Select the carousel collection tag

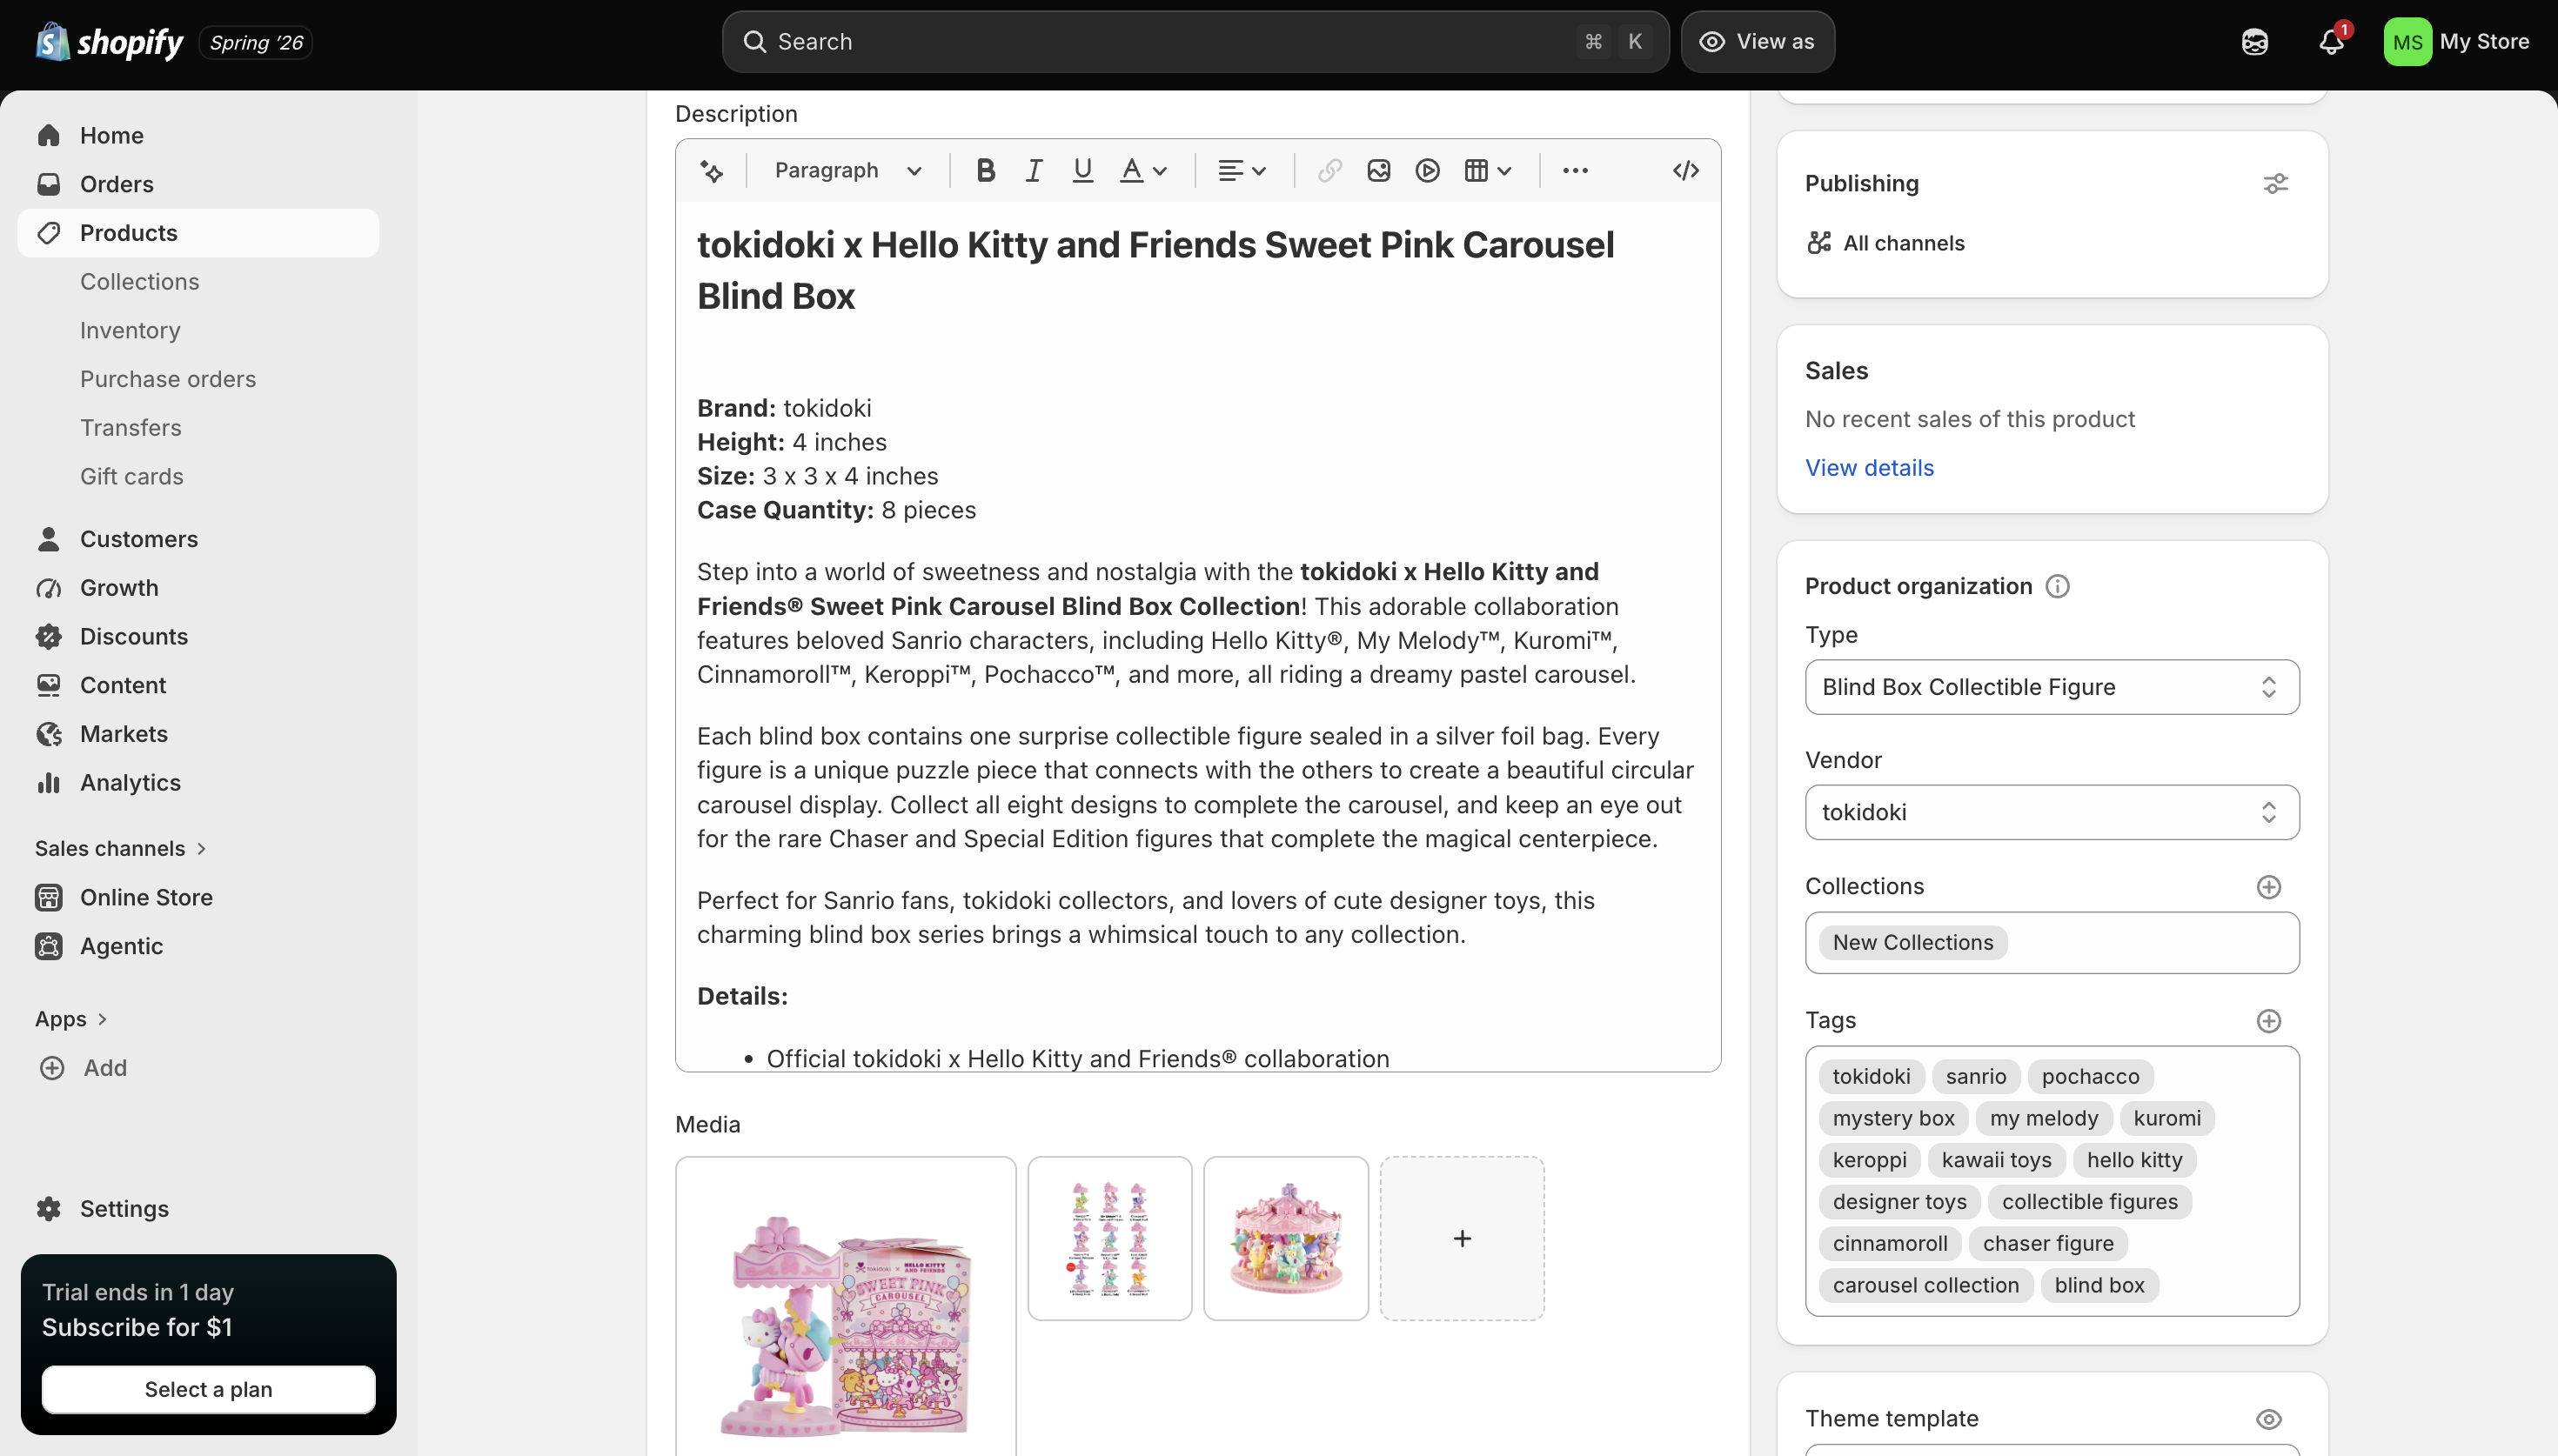tap(1925, 1286)
